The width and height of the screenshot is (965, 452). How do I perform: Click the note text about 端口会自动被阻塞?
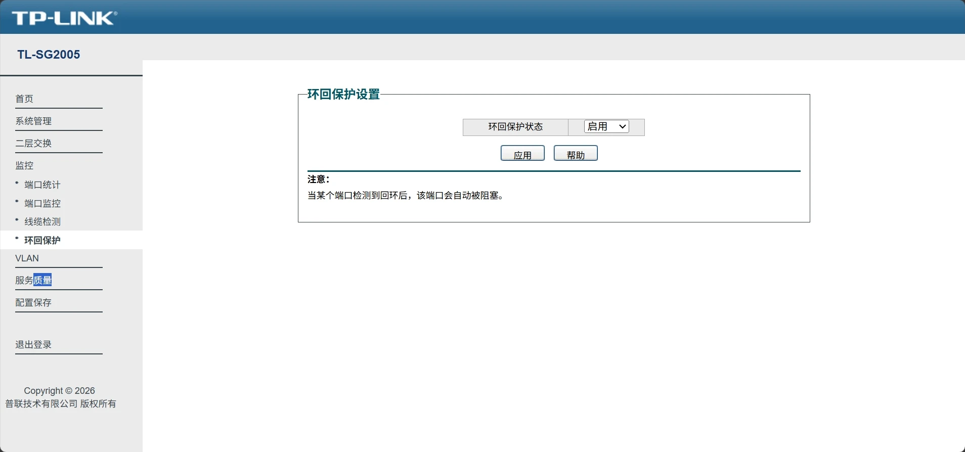coord(406,195)
